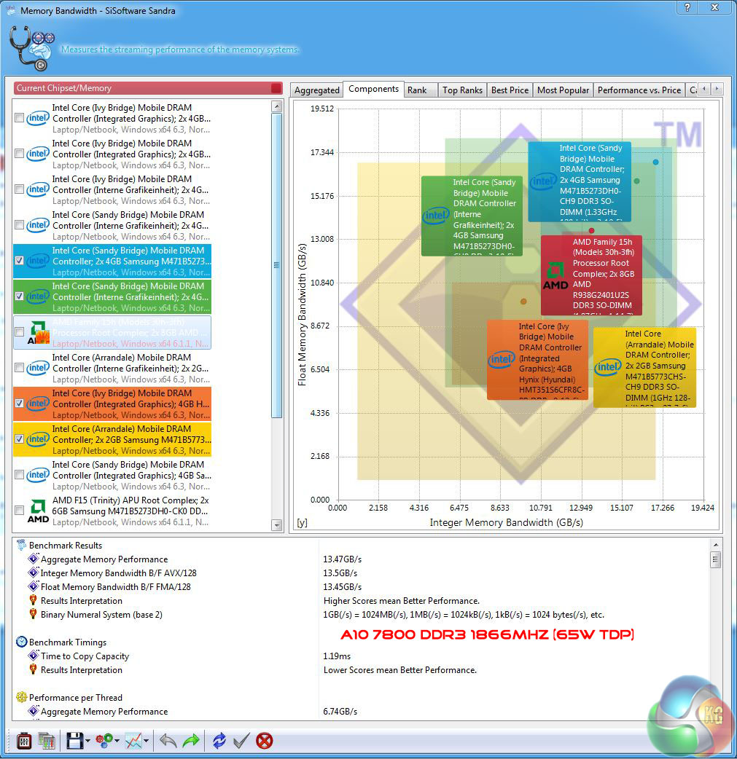The image size is (737, 759).
Task: Click results pane scrollbar thumb
Action: 716,559
